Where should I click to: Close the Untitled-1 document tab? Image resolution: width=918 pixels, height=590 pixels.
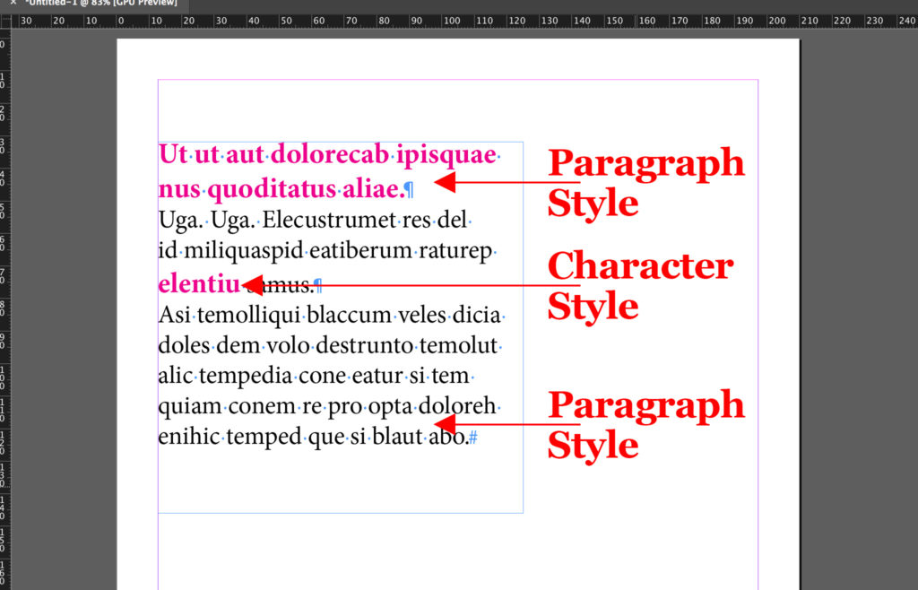(13, 3)
